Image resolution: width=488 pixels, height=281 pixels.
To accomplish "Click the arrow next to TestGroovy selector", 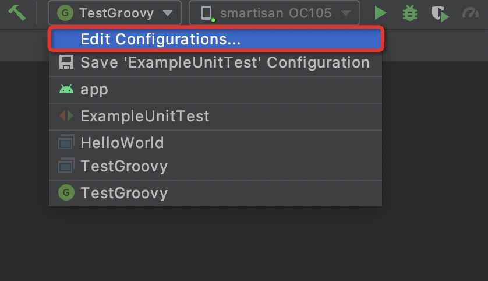I will (x=168, y=13).
